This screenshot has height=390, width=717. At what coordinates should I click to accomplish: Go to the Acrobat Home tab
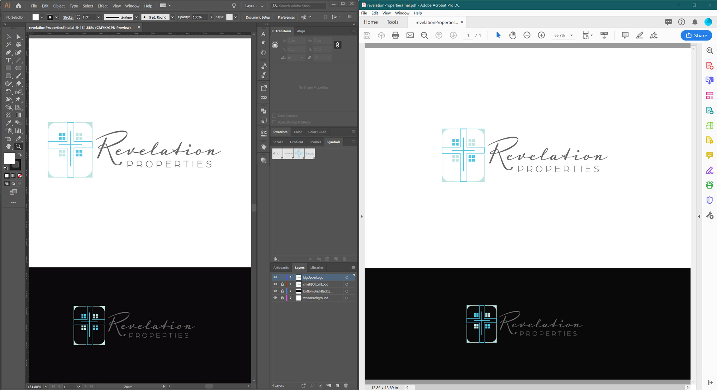(x=371, y=22)
